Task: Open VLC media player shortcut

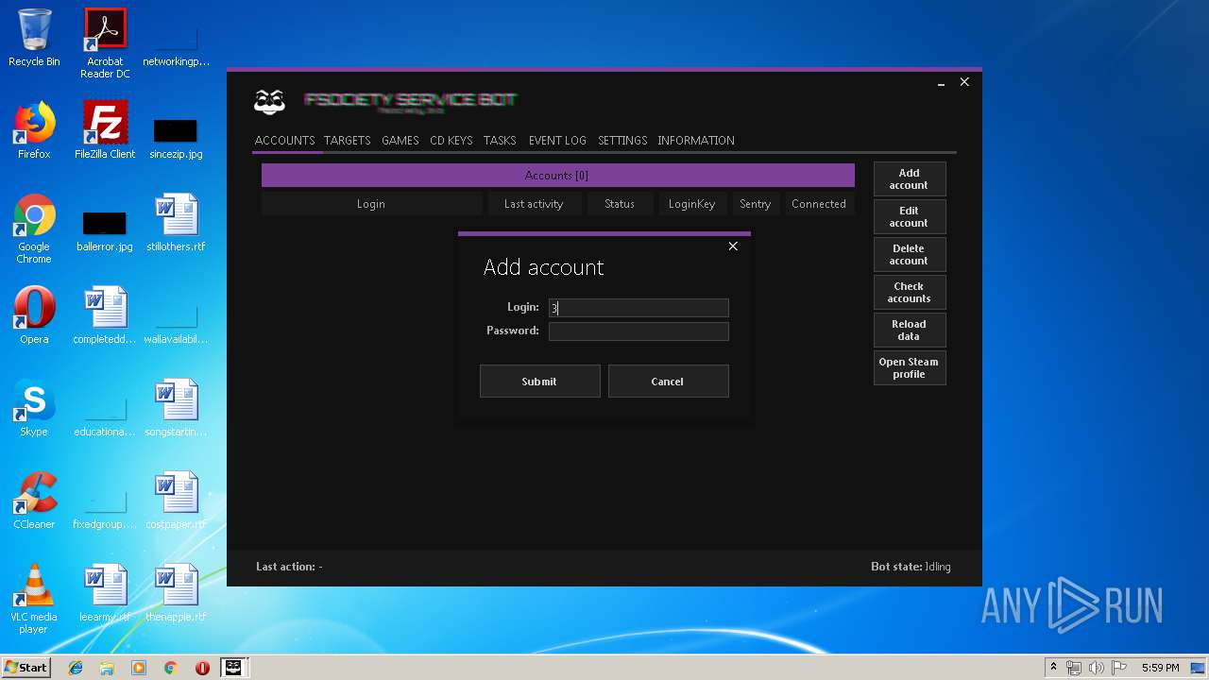Action: point(34,599)
